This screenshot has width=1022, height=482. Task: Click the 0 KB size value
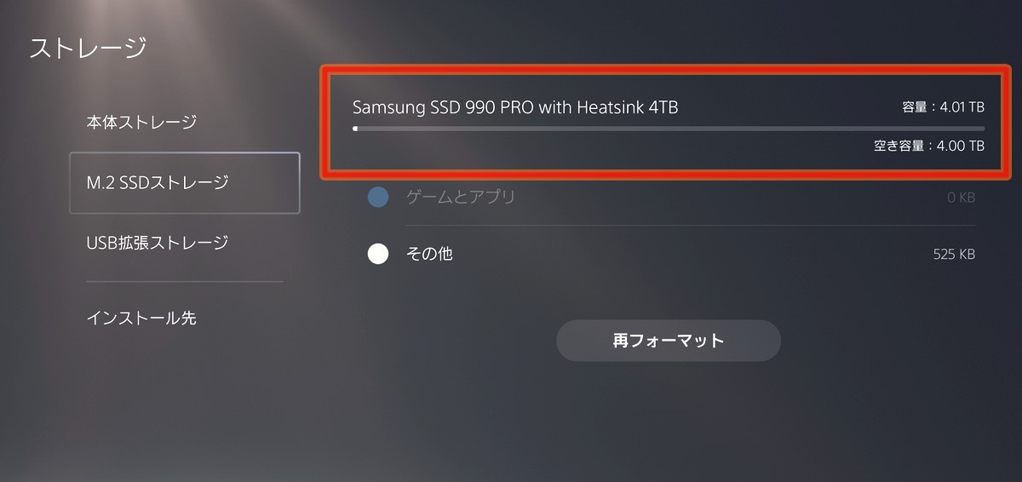click(961, 198)
